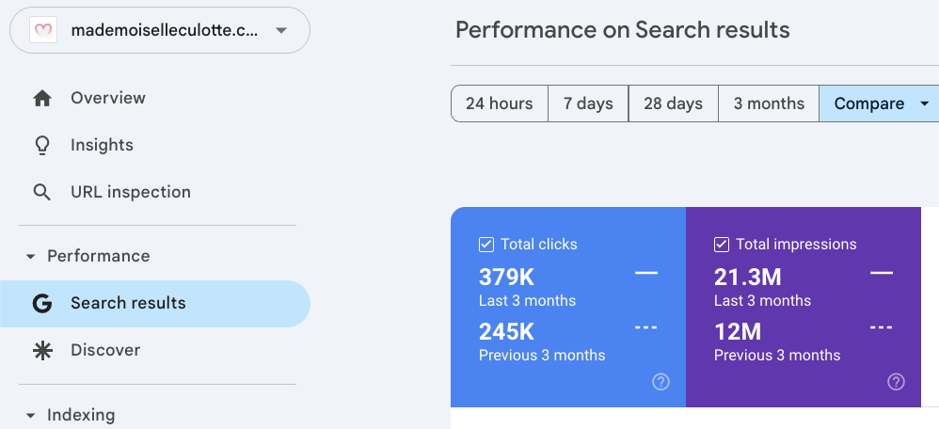Choose the 3 months date range
This screenshot has width=939, height=429.
(769, 103)
